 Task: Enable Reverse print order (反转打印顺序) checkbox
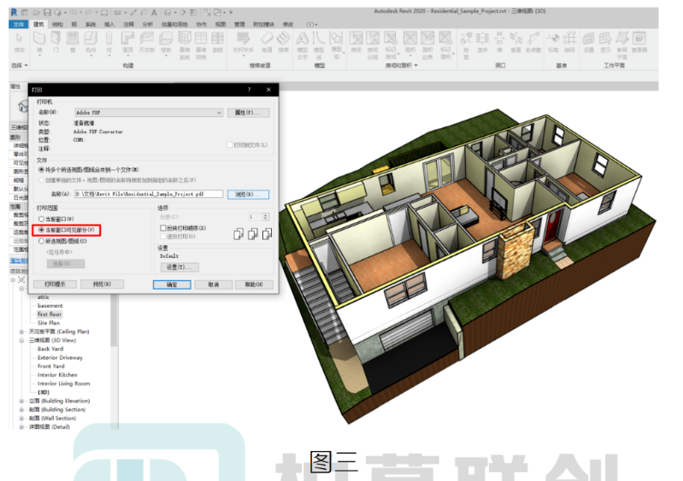tap(163, 228)
